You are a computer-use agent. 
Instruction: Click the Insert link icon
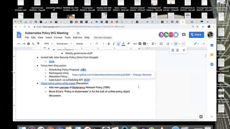tap(135, 44)
